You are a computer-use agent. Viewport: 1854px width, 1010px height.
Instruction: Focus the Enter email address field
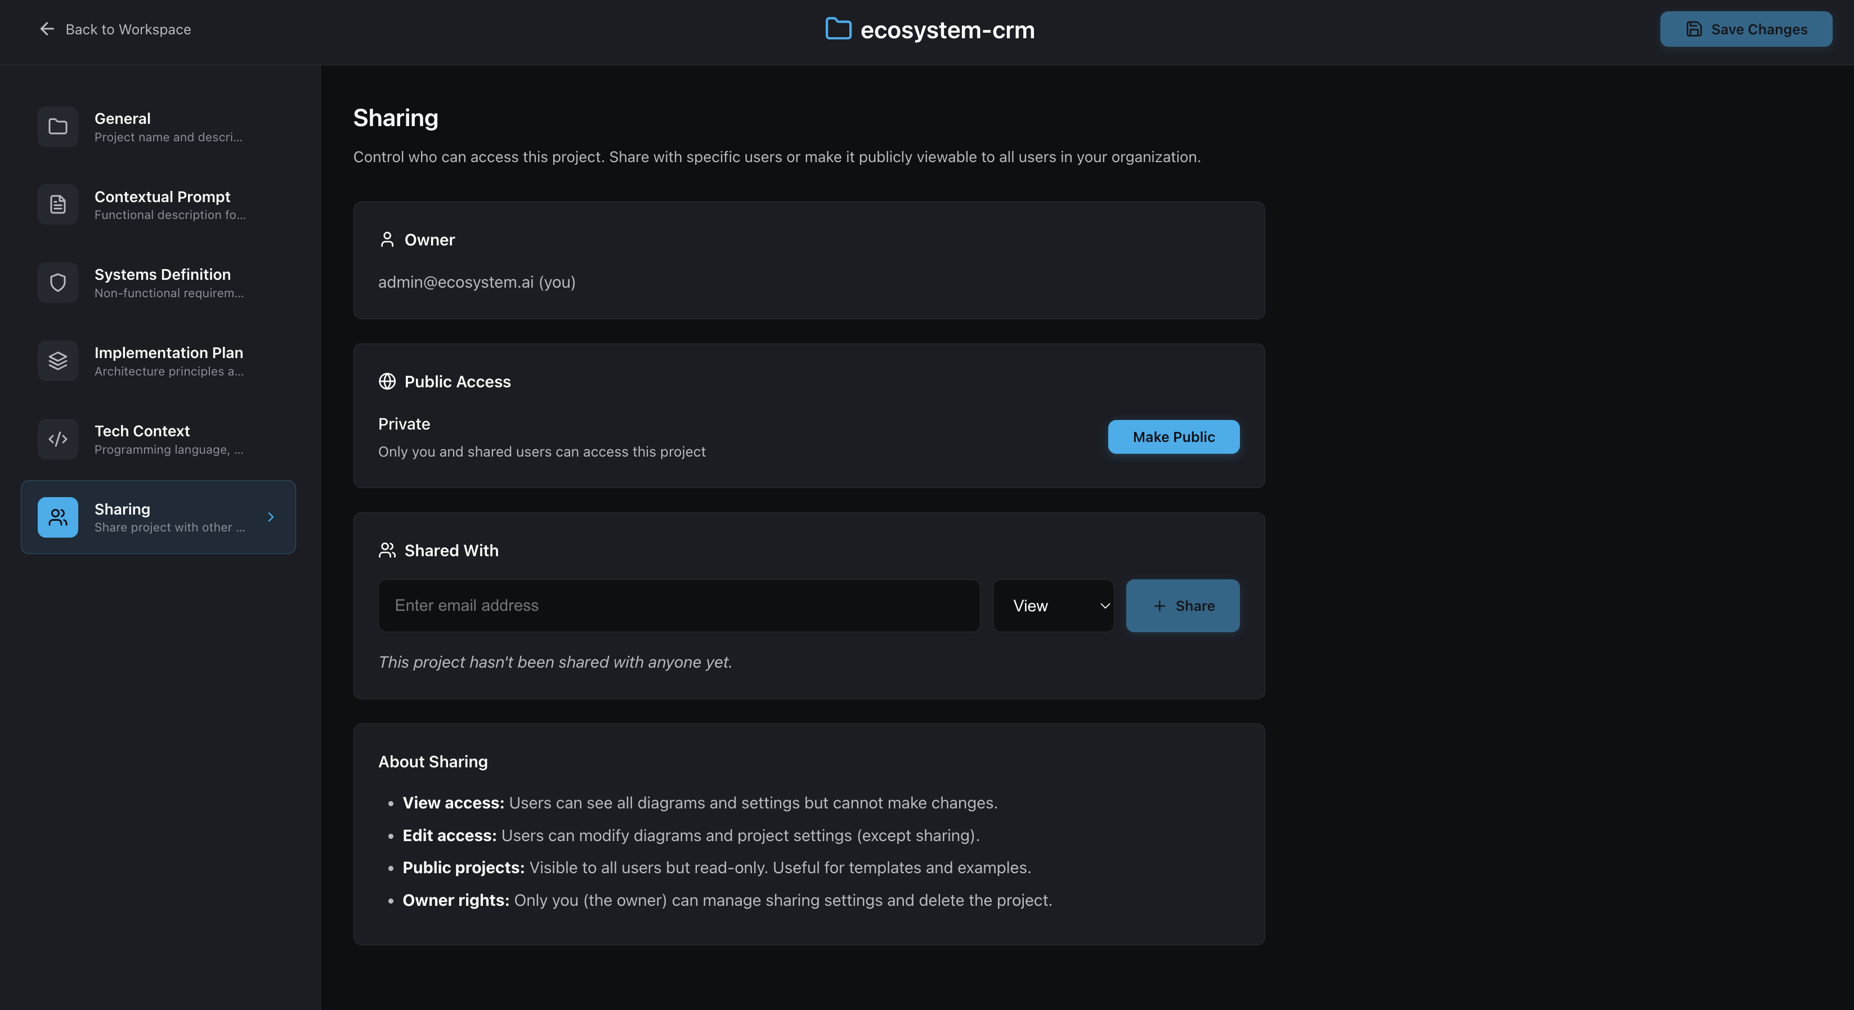click(679, 606)
